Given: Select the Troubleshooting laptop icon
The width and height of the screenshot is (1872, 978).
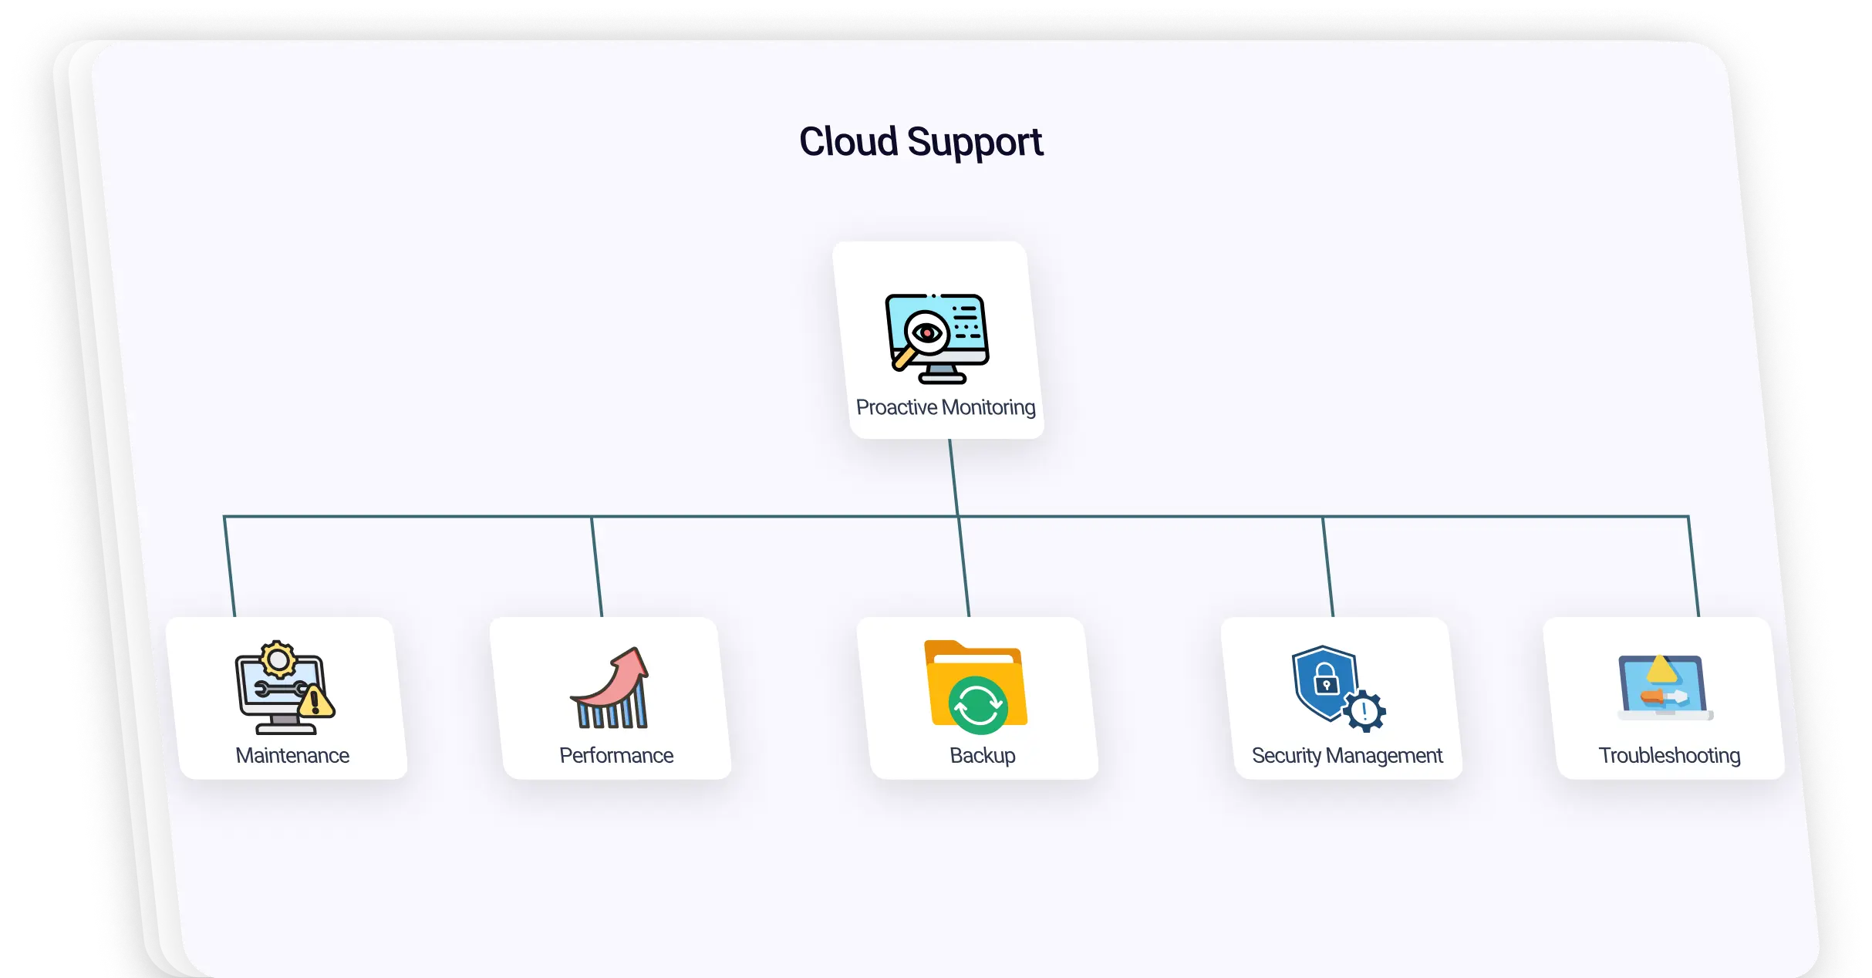Looking at the screenshot, I should (1665, 689).
